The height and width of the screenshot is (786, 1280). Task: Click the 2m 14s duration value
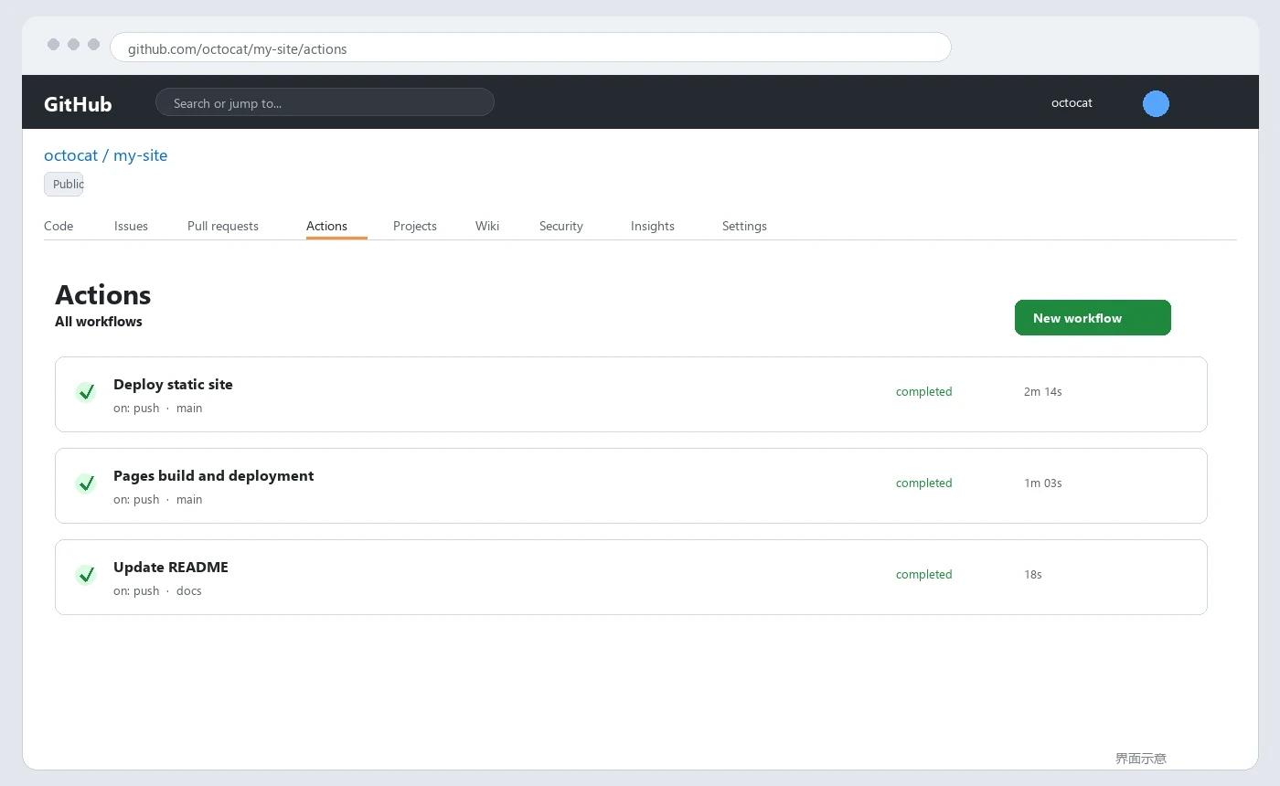(1043, 392)
